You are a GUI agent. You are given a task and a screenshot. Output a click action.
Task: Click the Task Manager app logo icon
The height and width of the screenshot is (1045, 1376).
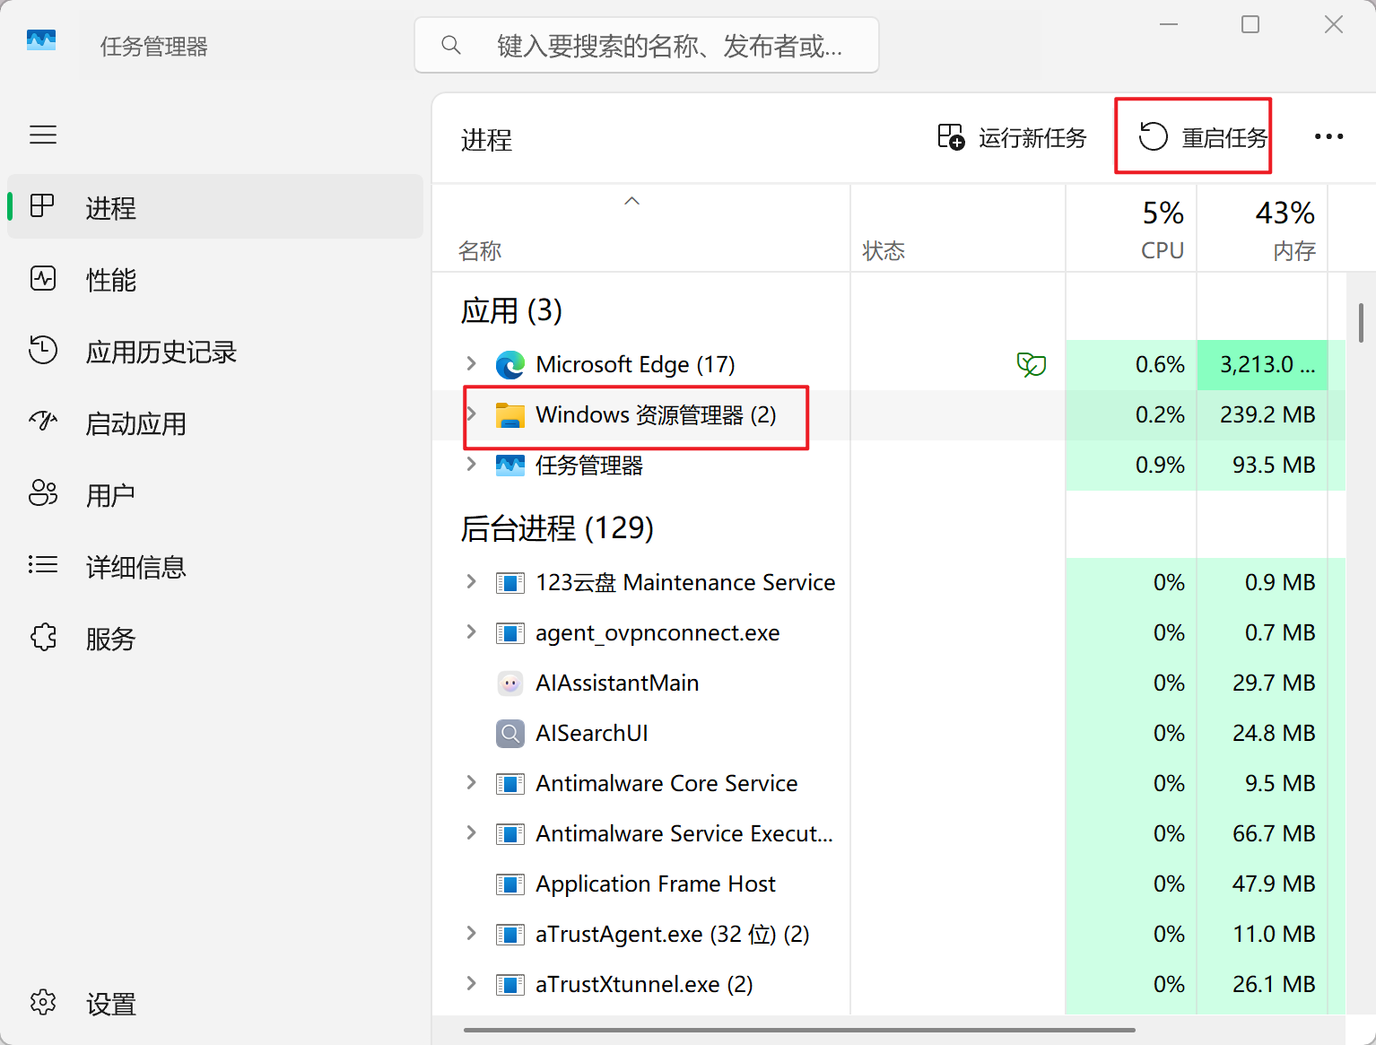click(x=41, y=40)
